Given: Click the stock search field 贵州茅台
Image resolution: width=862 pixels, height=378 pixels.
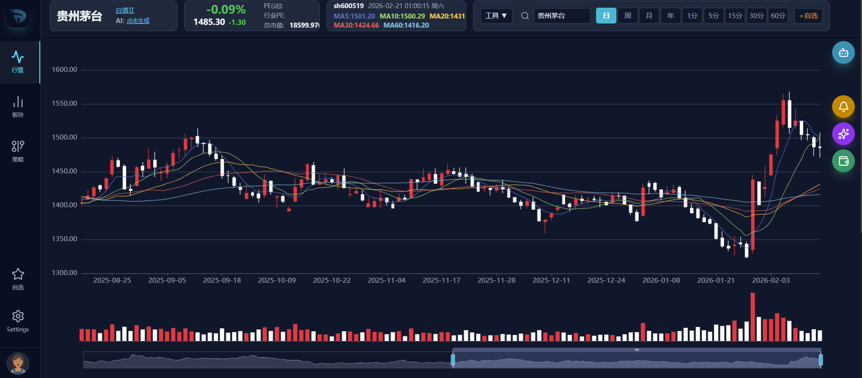Looking at the screenshot, I should (562, 16).
